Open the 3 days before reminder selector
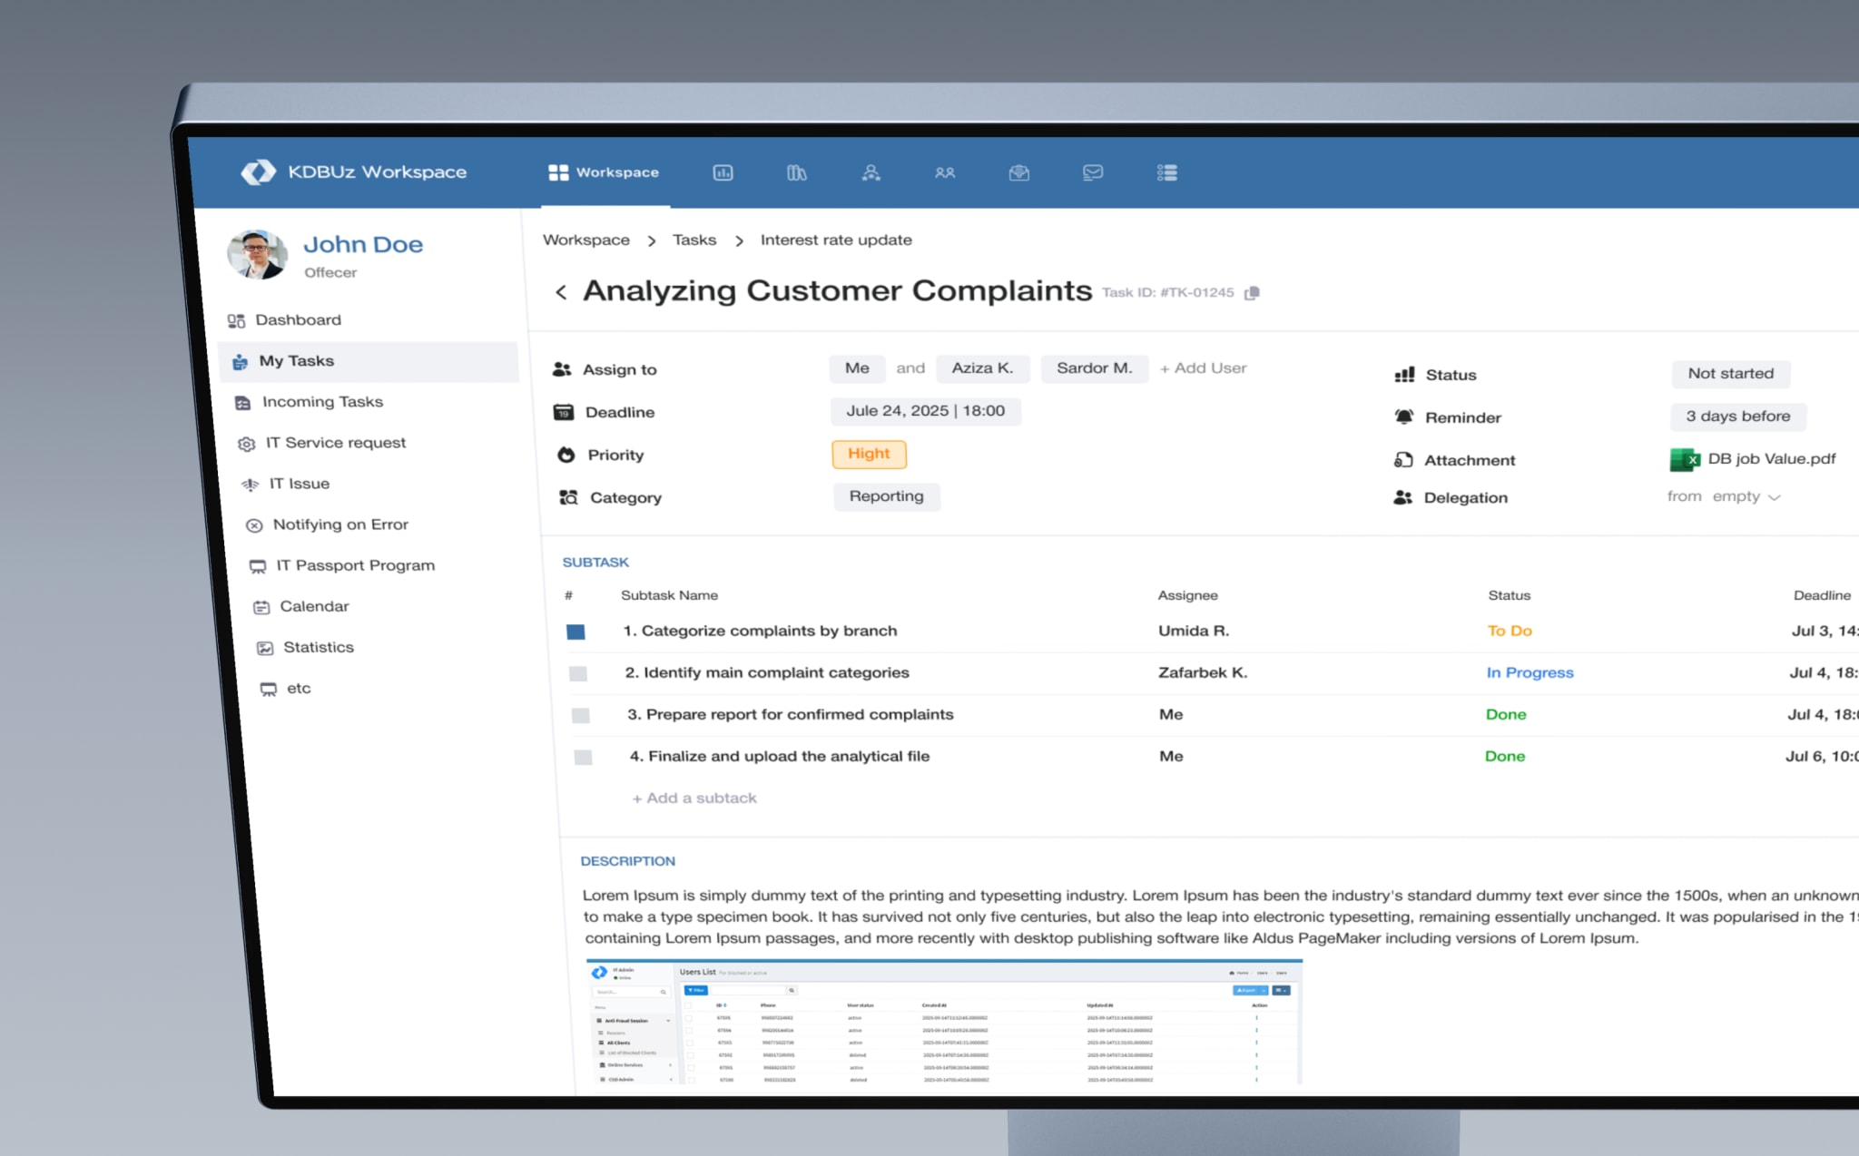Image resolution: width=1859 pixels, height=1156 pixels. point(1738,416)
